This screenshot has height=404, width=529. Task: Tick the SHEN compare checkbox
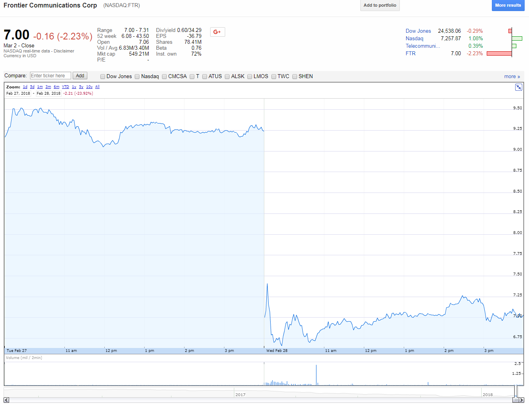click(x=295, y=77)
